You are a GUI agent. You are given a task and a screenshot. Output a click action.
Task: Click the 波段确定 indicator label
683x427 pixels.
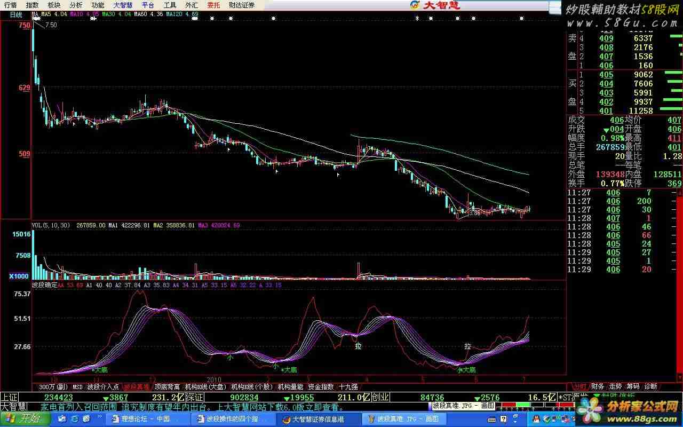pyautogui.click(x=44, y=286)
